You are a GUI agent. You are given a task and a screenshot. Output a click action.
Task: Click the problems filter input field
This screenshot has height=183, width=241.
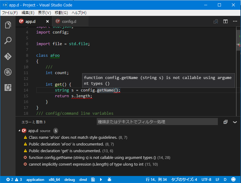157,122
